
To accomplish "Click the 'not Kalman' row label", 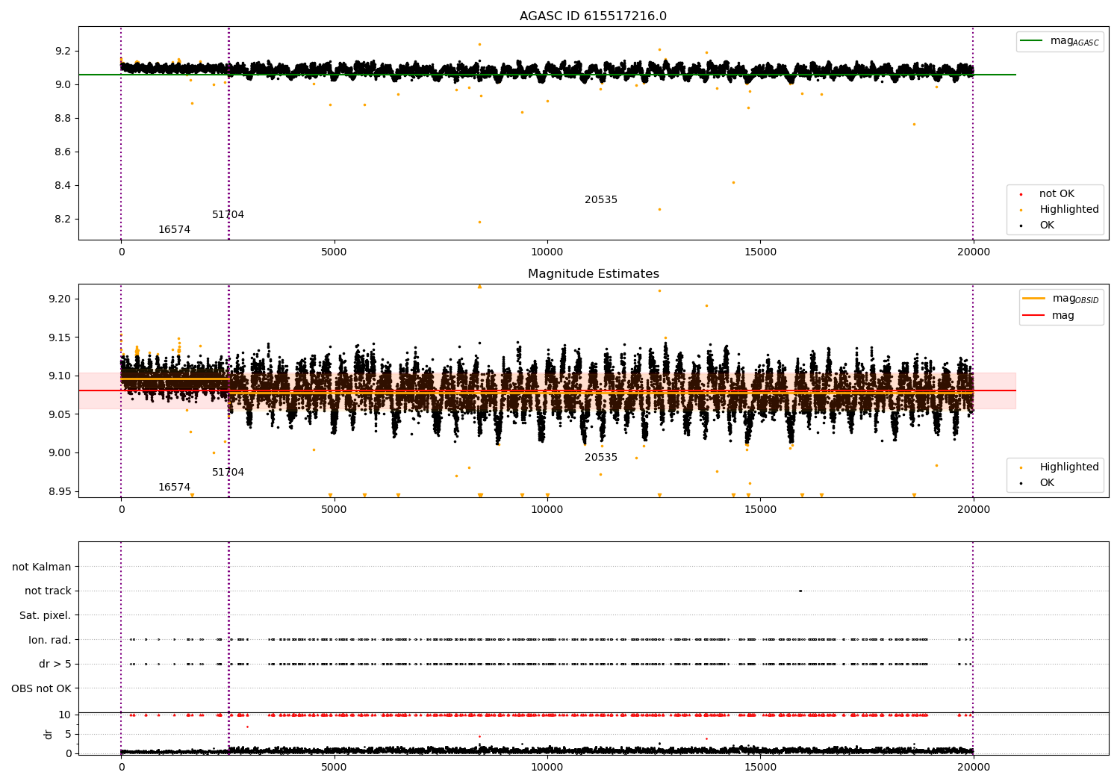I will pyautogui.click(x=42, y=567).
